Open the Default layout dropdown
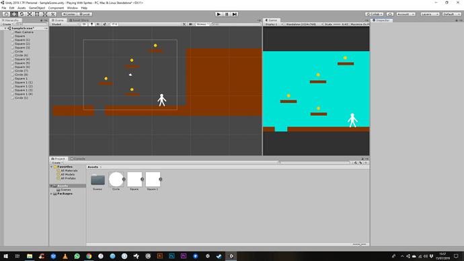464x261 pixels. click(452, 14)
